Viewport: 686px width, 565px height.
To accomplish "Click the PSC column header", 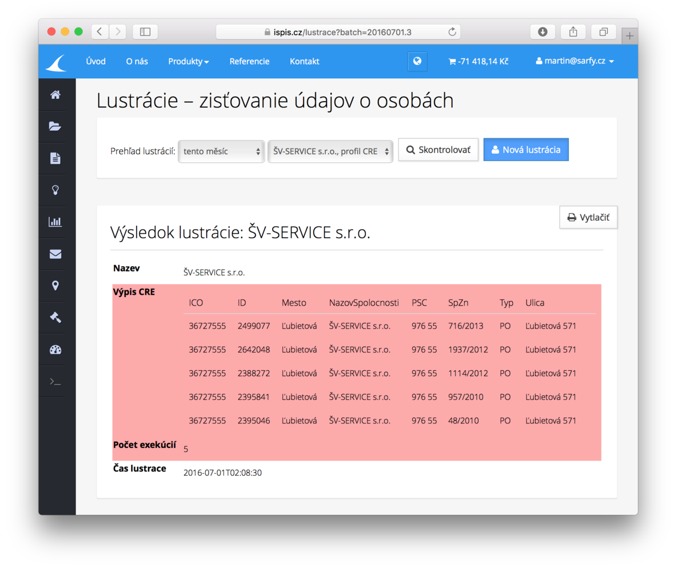I will click(419, 302).
